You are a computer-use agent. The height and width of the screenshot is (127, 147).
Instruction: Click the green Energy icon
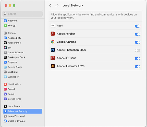click(x=5, y=25)
